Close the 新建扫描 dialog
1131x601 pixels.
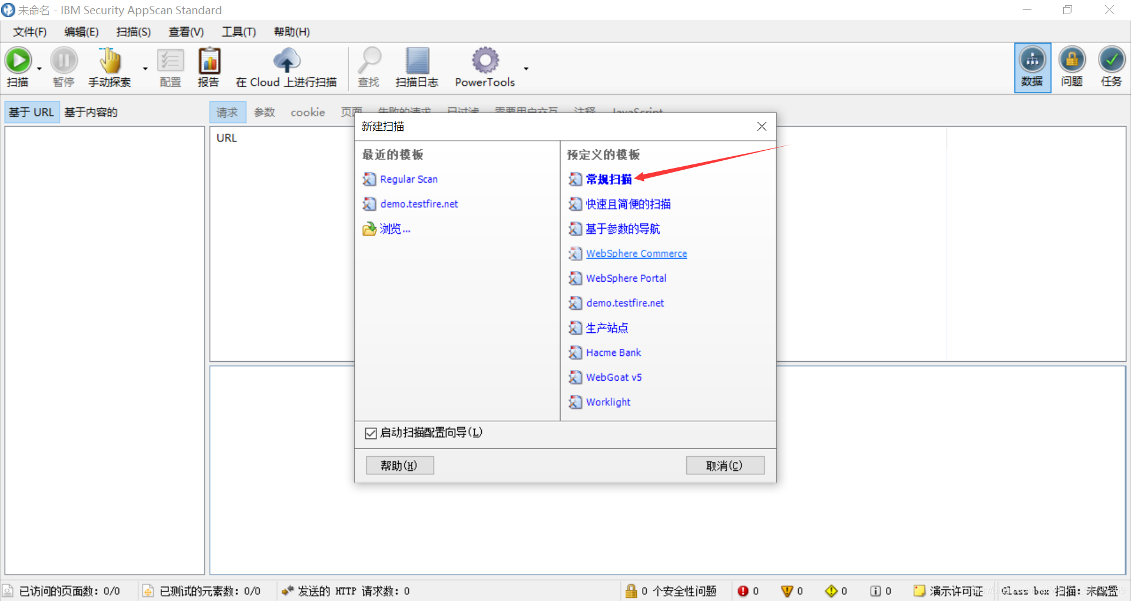pos(762,127)
